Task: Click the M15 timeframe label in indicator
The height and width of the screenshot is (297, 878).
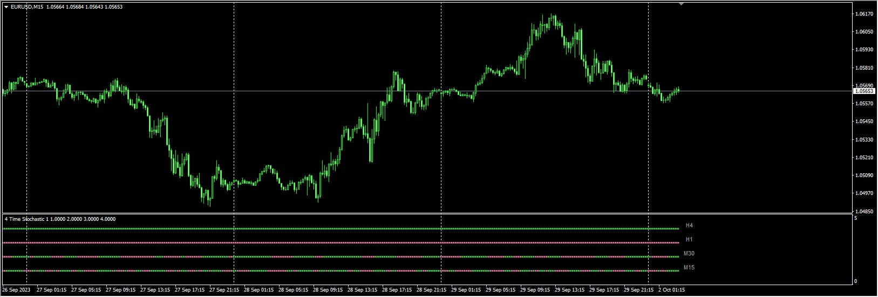Action: pyautogui.click(x=689, y=268)
